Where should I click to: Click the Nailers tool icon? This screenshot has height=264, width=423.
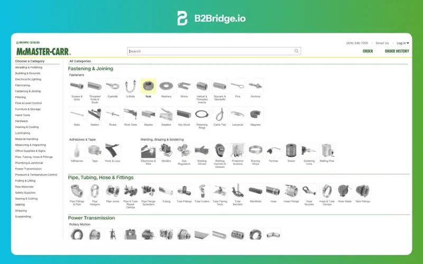tap(95, 115)
